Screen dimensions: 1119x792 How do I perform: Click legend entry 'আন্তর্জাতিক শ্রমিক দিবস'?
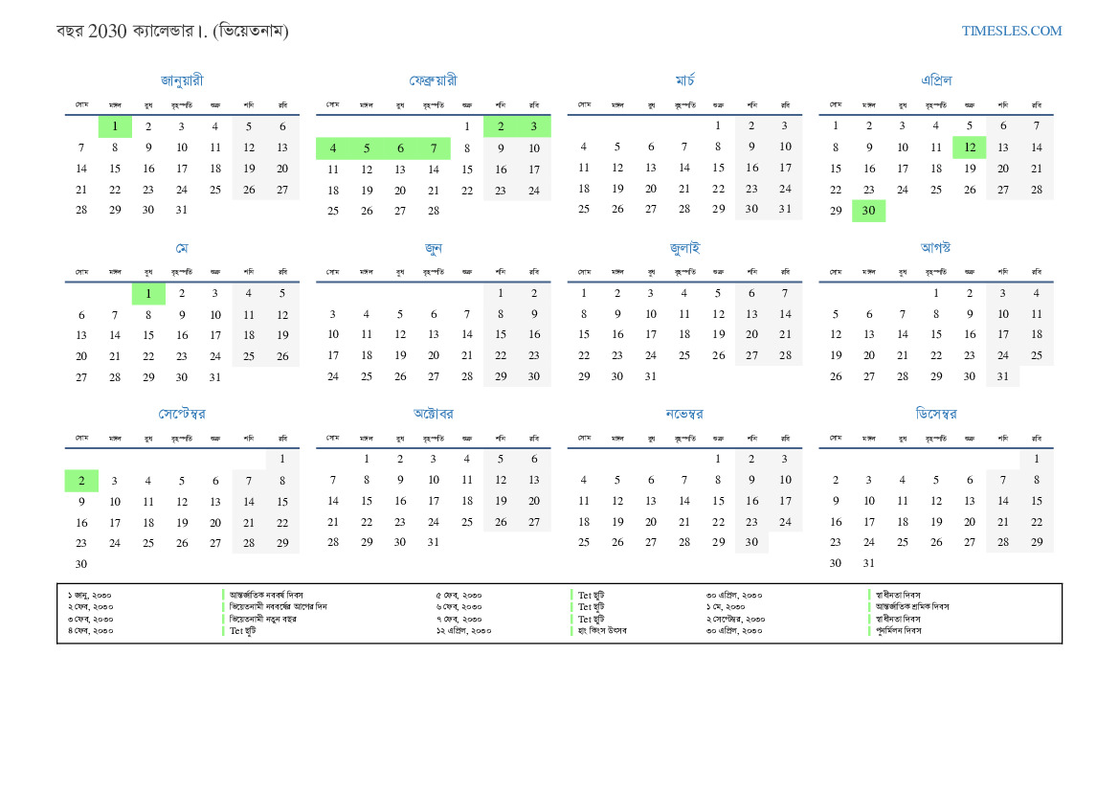pyautogui.click(x=913, y=607)
